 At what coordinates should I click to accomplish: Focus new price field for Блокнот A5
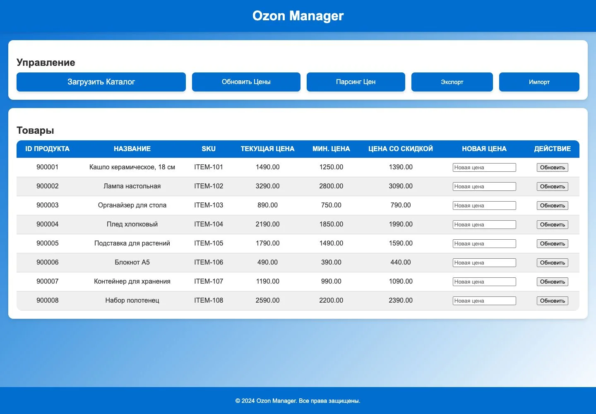(484, 262)
